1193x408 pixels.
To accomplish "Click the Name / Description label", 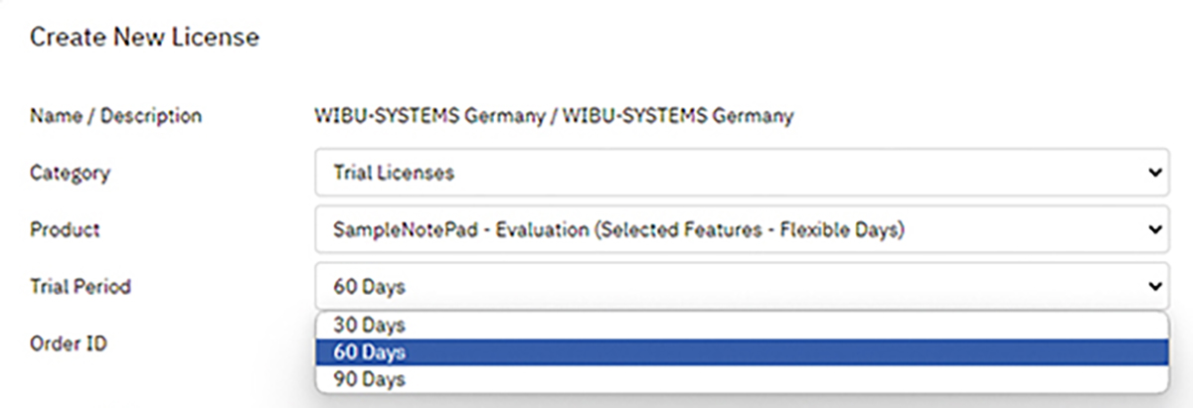I will point(115,116).
